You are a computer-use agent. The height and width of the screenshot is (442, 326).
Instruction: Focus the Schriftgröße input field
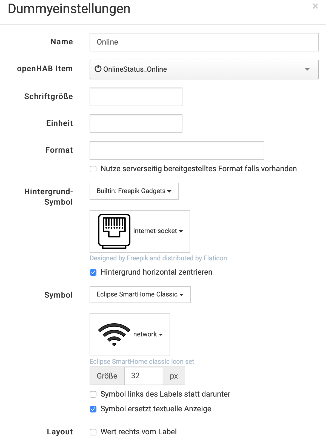pos(136,97)
